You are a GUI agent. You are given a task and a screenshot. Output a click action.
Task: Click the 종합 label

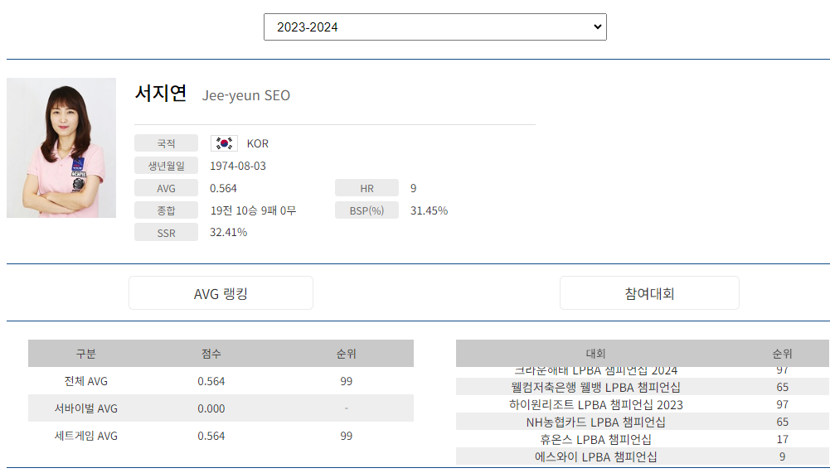(x=166, y=210)
